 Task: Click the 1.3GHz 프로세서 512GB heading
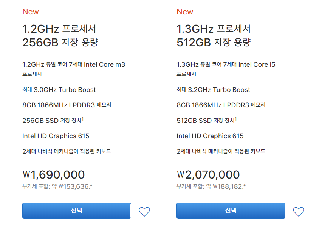[214, 35]
